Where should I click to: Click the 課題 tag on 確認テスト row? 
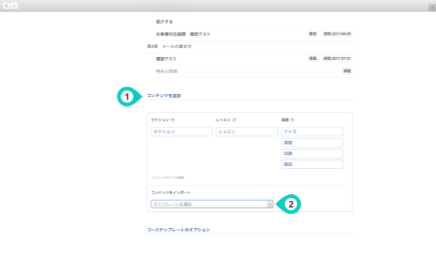pyautogui.click(x=313, y=59)
